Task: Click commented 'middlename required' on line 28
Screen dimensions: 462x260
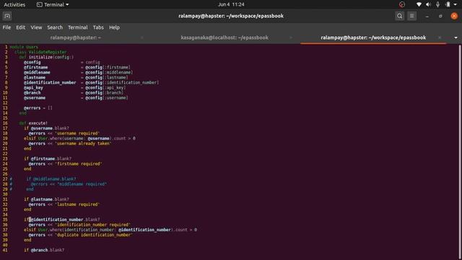Action: point(82,184)
